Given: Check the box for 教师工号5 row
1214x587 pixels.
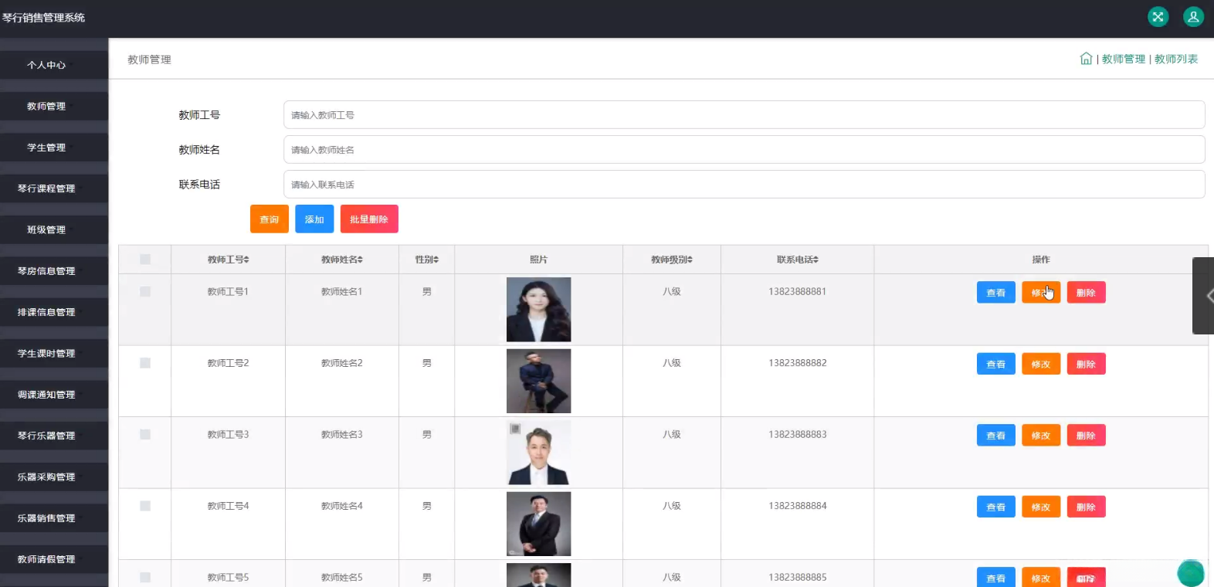Looking at the screenshot, I should point(145,578).
